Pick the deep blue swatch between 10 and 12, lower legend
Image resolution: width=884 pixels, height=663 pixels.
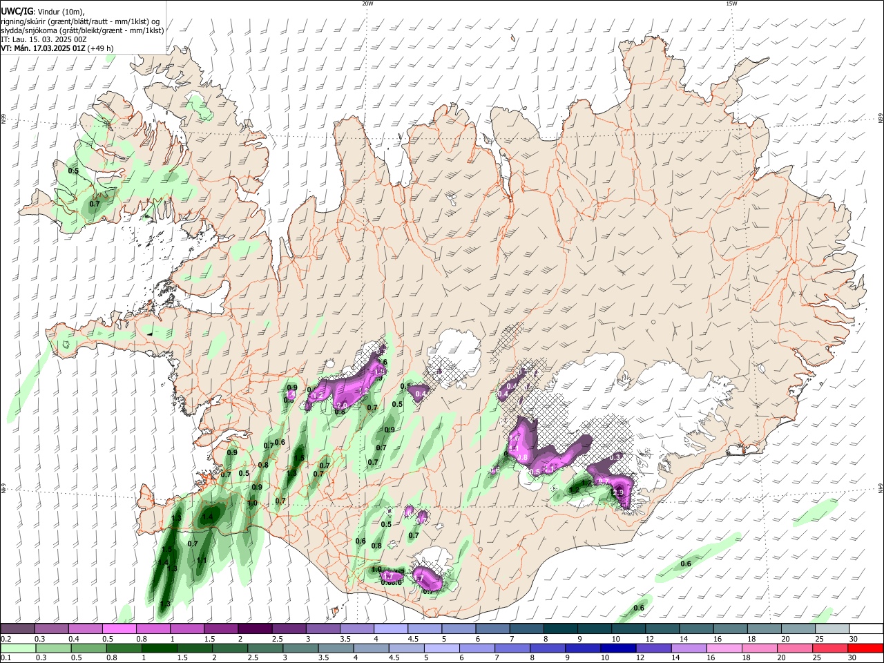pyautogui.click(x=619, y=648)
